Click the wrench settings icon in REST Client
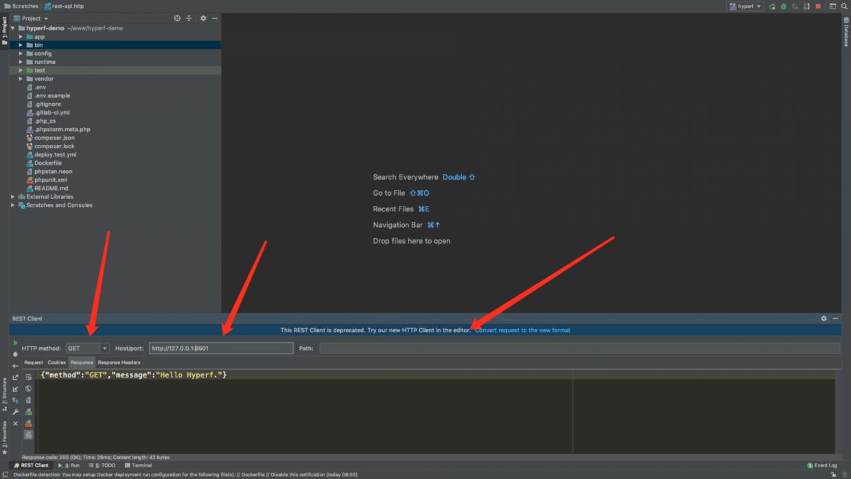851x479 pixels. 15,412
